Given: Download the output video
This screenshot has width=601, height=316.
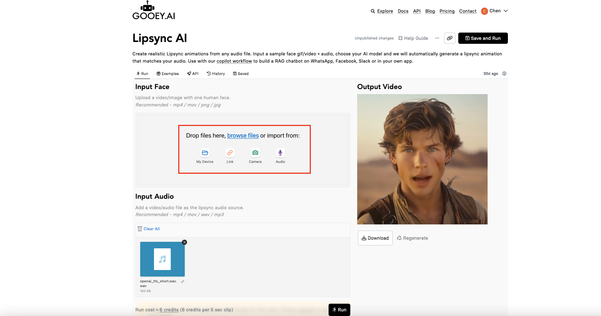Looking at the screenshot, I should pos(375,238).
